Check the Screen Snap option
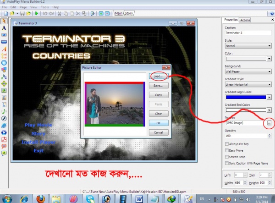This screenshot has width=275, height=203. 227,157
